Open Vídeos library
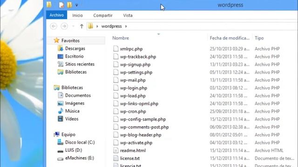 pos(72,119)
